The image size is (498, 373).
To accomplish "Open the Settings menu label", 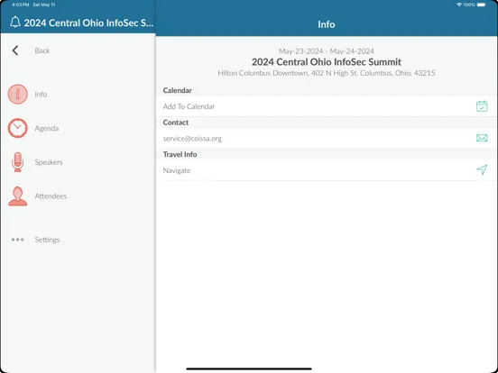I will click(47, 240).
